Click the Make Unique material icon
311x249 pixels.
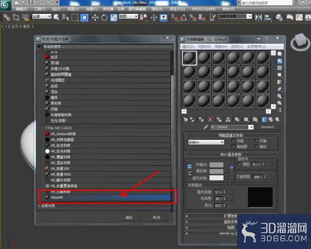point(228,119)
